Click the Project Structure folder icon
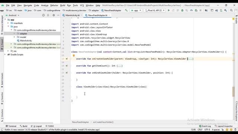 [x=206, y=10]
